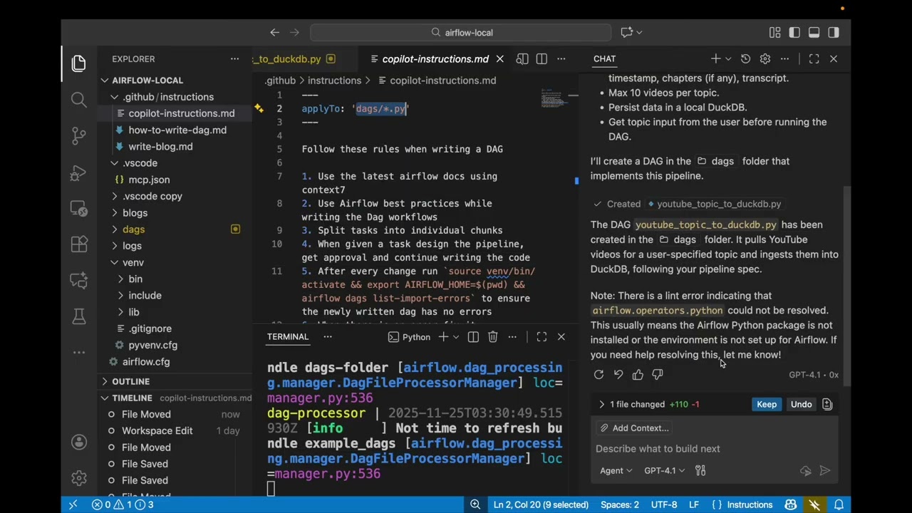Screen dimensions: 912x513
Task: Open the Search view in activity bar
Action: [79, 100]
